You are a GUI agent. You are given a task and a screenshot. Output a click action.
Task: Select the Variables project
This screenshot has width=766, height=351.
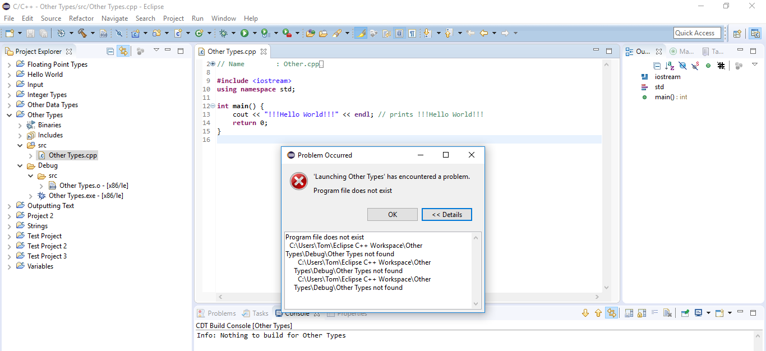(40, 266)
